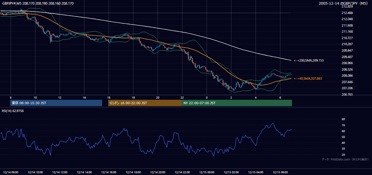Image resolution: width=372 pixels, height=175 pixels.
Task: Click the Tokyo session bar 東京 08:00-15:30 JST
Action: click(x=56, y=103)
